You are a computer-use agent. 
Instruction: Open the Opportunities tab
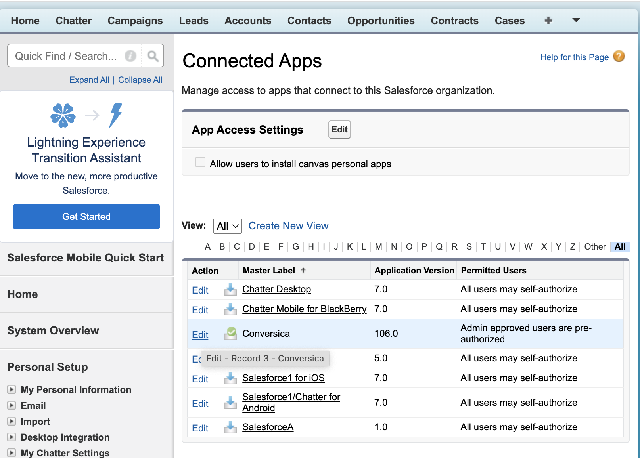[x=381, y=21]
